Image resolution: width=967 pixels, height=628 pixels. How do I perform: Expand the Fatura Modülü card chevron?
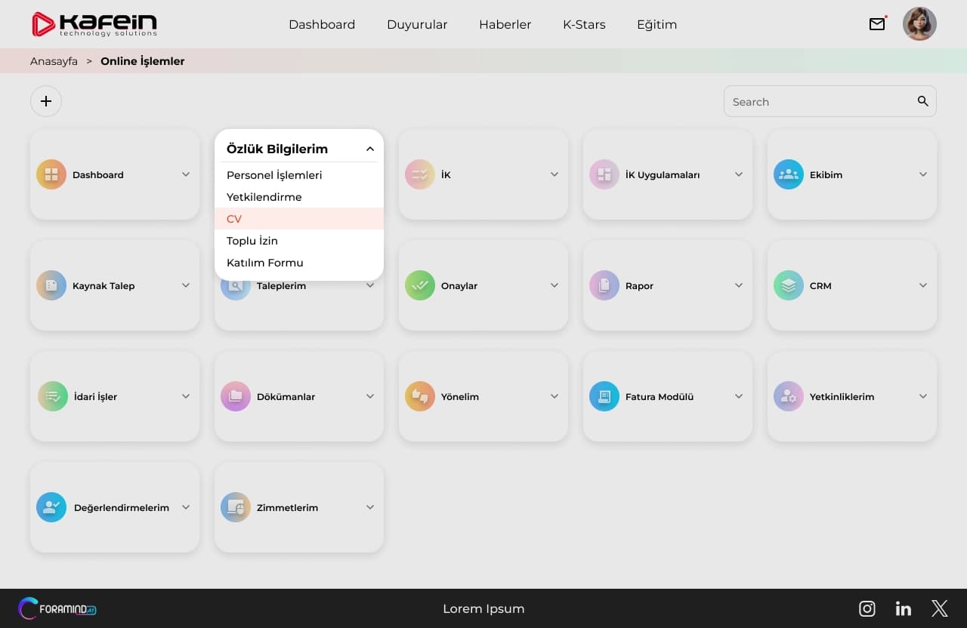[739, 396]
